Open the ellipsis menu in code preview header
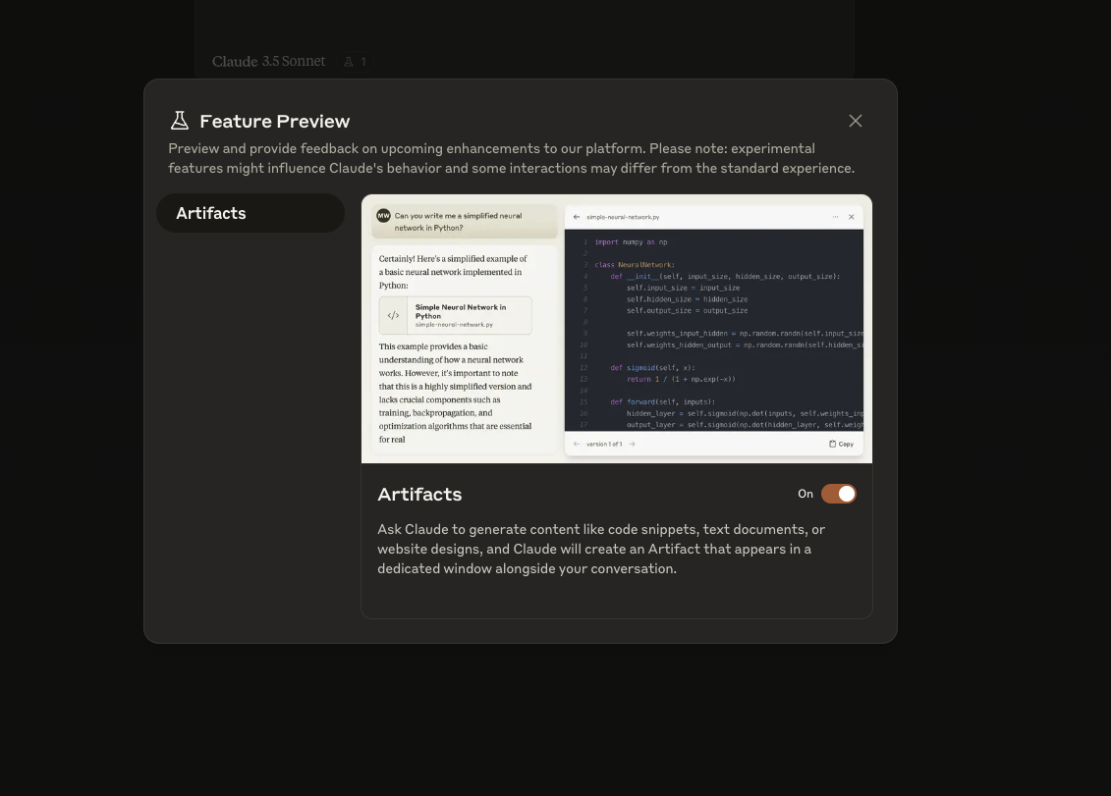Viewport: 1111px width, 796px height. (x=835, y=217)
